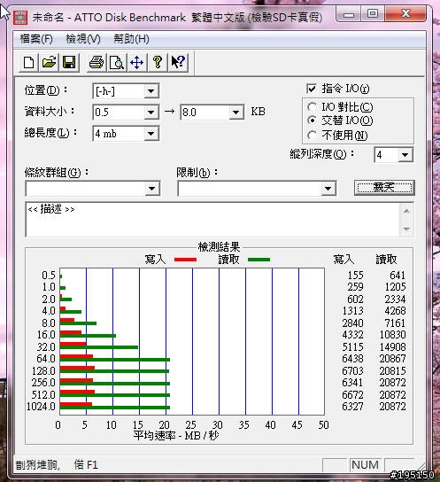
Task: Click the NUM indicator in status bar
Action: tap(366, 465)
